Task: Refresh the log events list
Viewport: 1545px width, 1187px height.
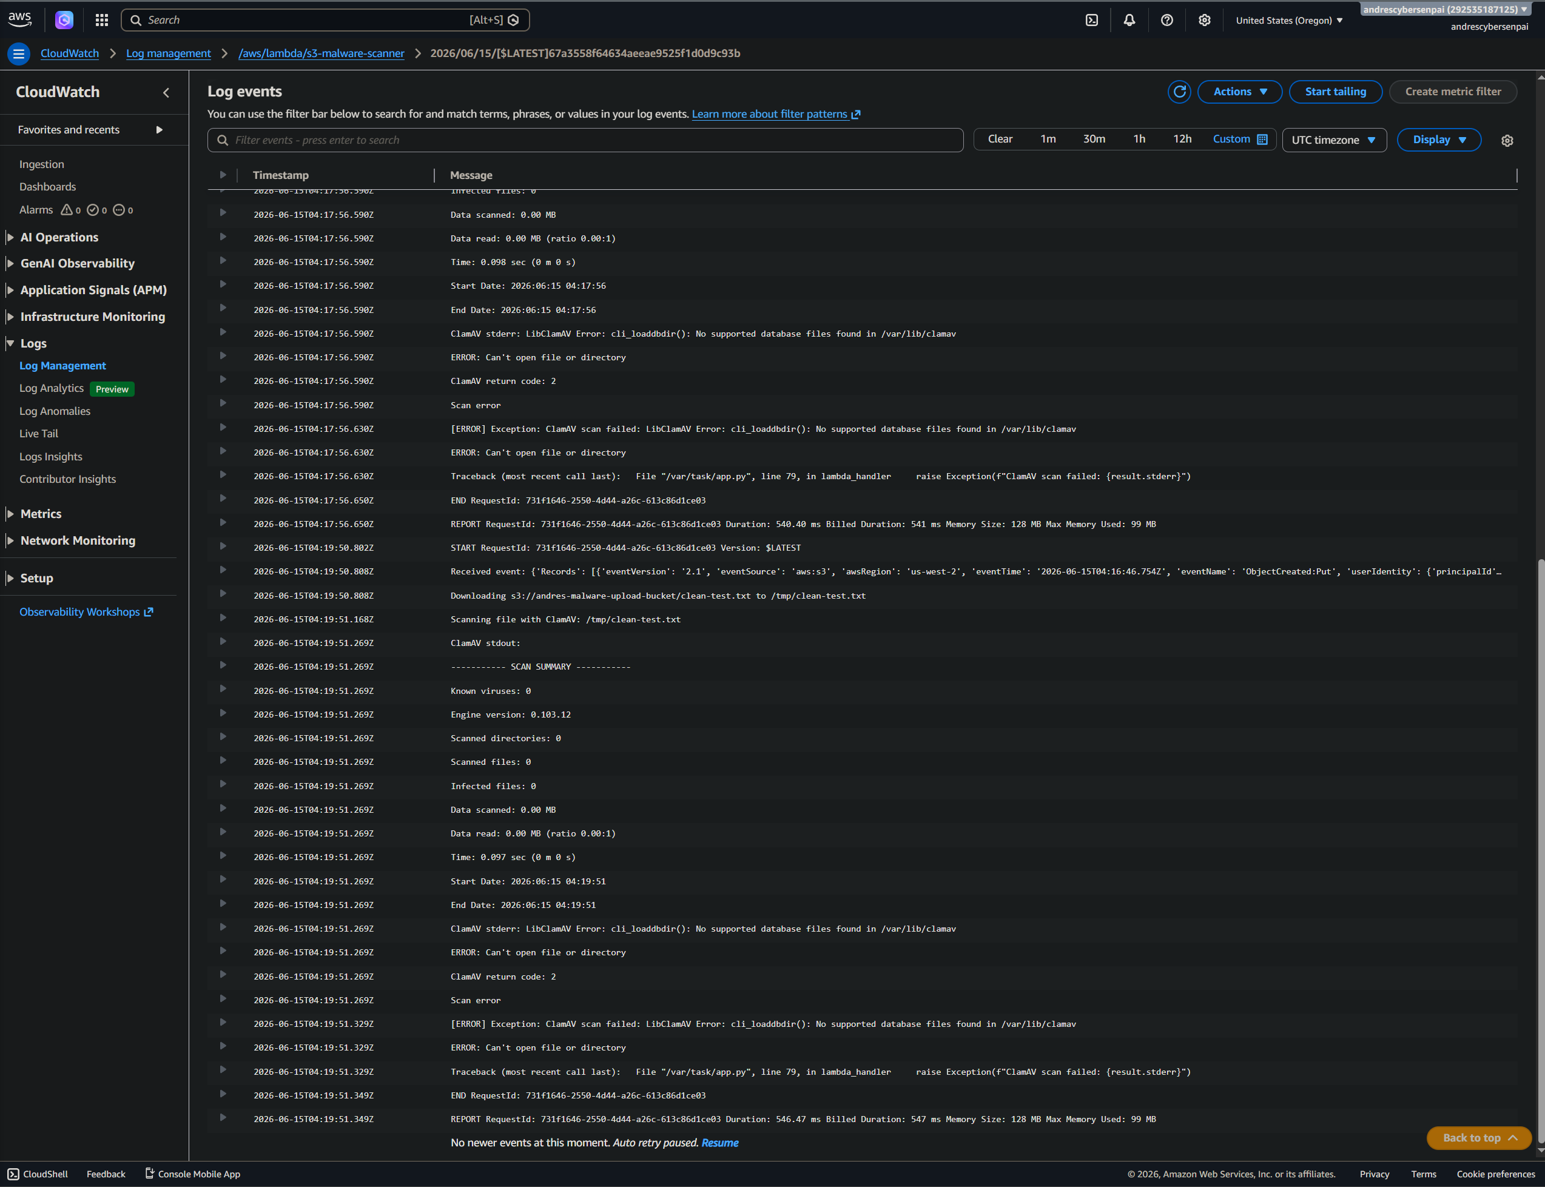Action: (1179, 92)
